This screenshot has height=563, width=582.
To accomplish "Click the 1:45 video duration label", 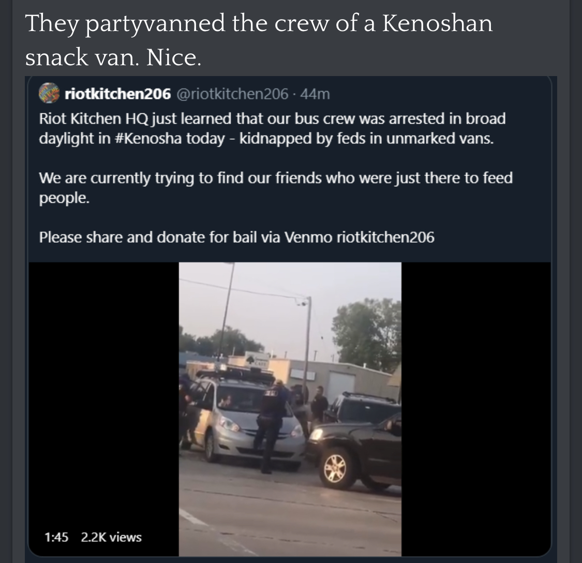I will (56, 537).
